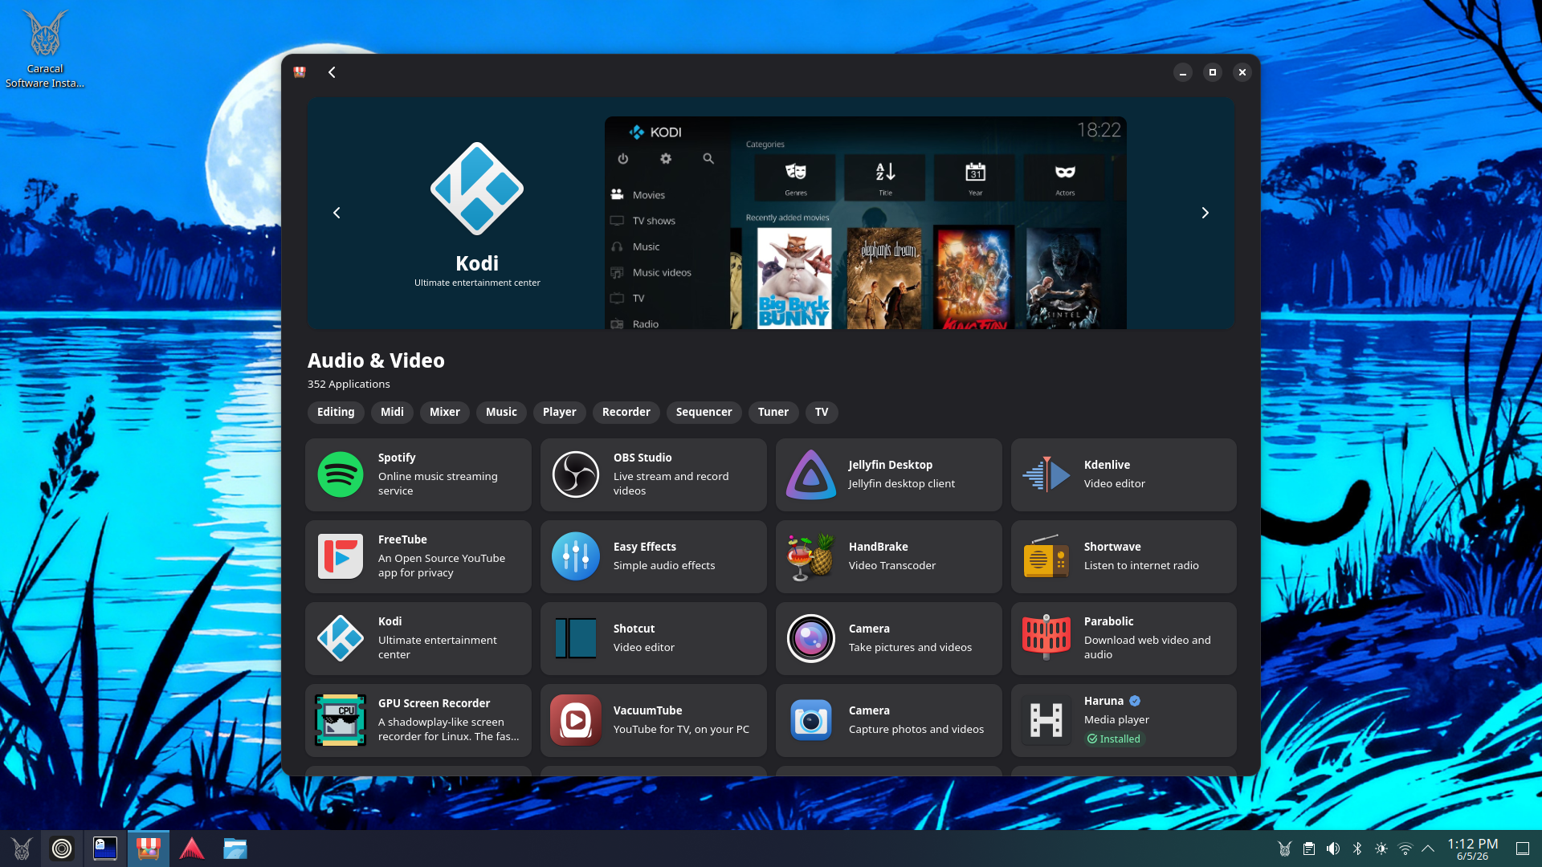Click "An Open Source YouTube app for privacy"
1542x867 pixels.
(x=442, y=565)
